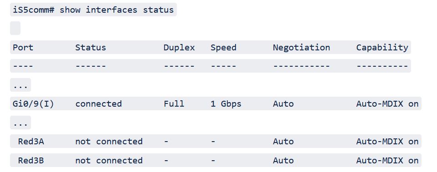The width and height of the screenshot is (437, 172).
Task: Click 'Auto-MDIX on' in Gi0/9(I) row
Action: [x=387, y=104]
